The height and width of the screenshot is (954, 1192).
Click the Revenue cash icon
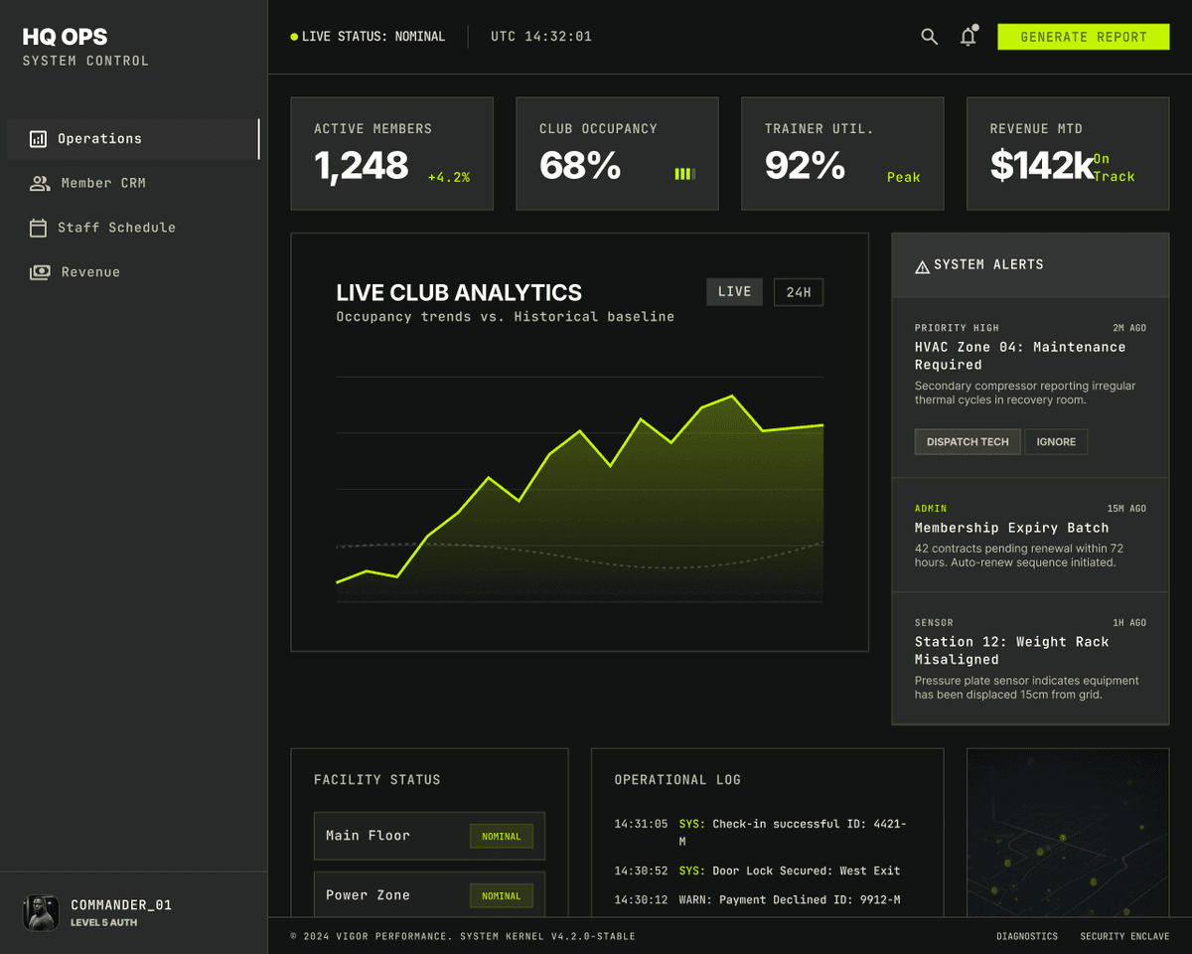[40, 272]
